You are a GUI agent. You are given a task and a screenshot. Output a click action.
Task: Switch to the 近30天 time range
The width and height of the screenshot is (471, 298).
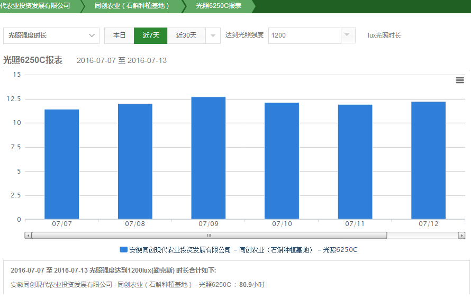pos(186,35)
